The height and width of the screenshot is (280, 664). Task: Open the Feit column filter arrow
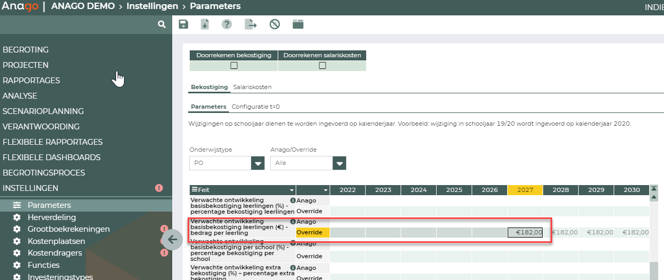pyautogui.click(x=291, y=190)
